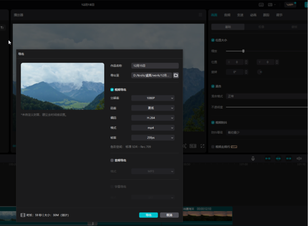Viewport: 308px width, 226px height.
Task: Uncheck the 视频导出 video export checkbox
Action: coord(112,89)
